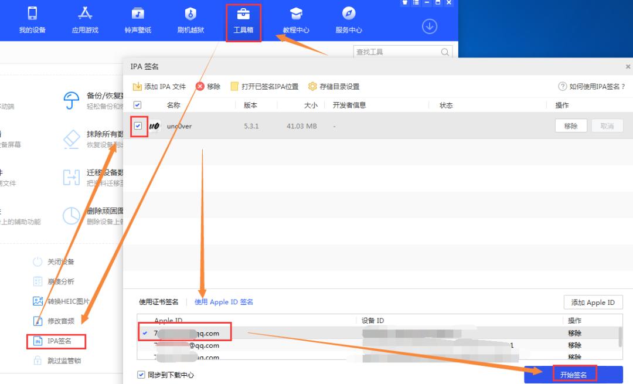Go to the 教程中心 (Tutorial Center)
The height and width of the screenshot is (384, 633).
296,19
